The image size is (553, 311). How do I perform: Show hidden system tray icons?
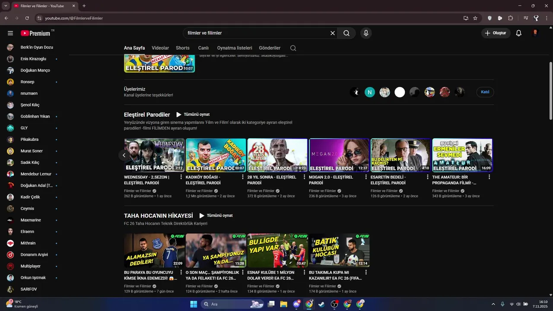493,304
